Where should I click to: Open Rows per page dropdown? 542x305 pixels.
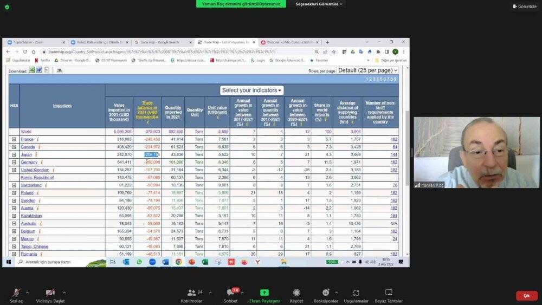[x=367, y=70]
